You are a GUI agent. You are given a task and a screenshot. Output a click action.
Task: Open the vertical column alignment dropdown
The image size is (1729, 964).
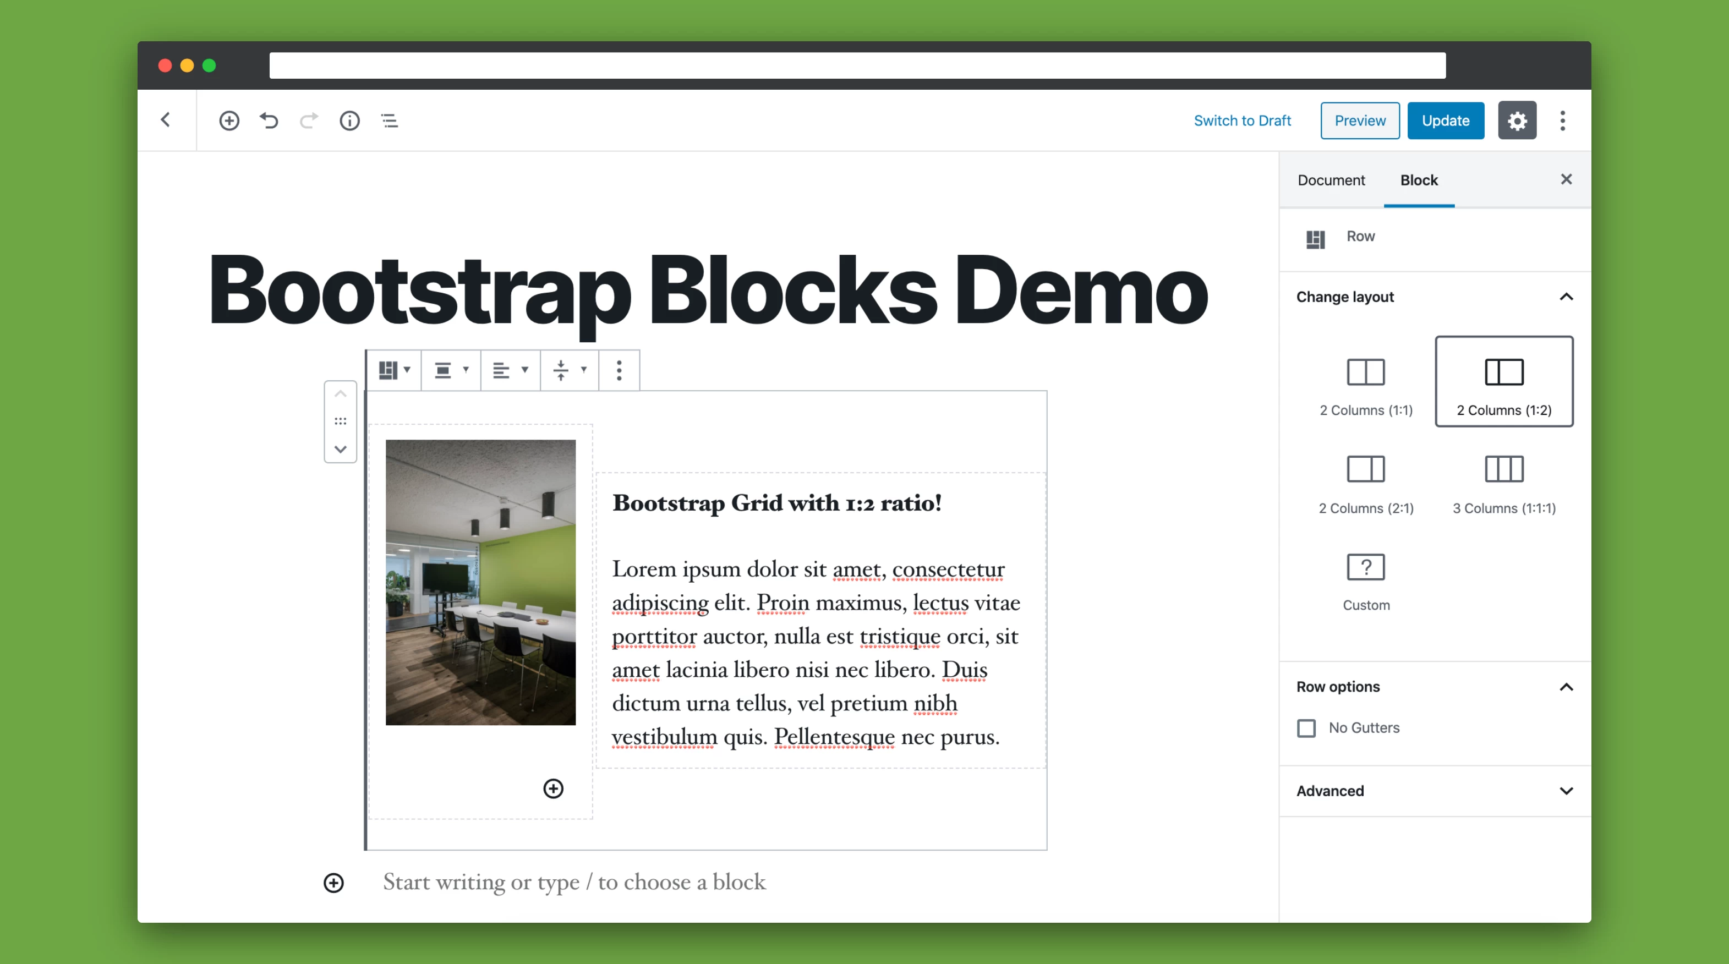(569, 370)
